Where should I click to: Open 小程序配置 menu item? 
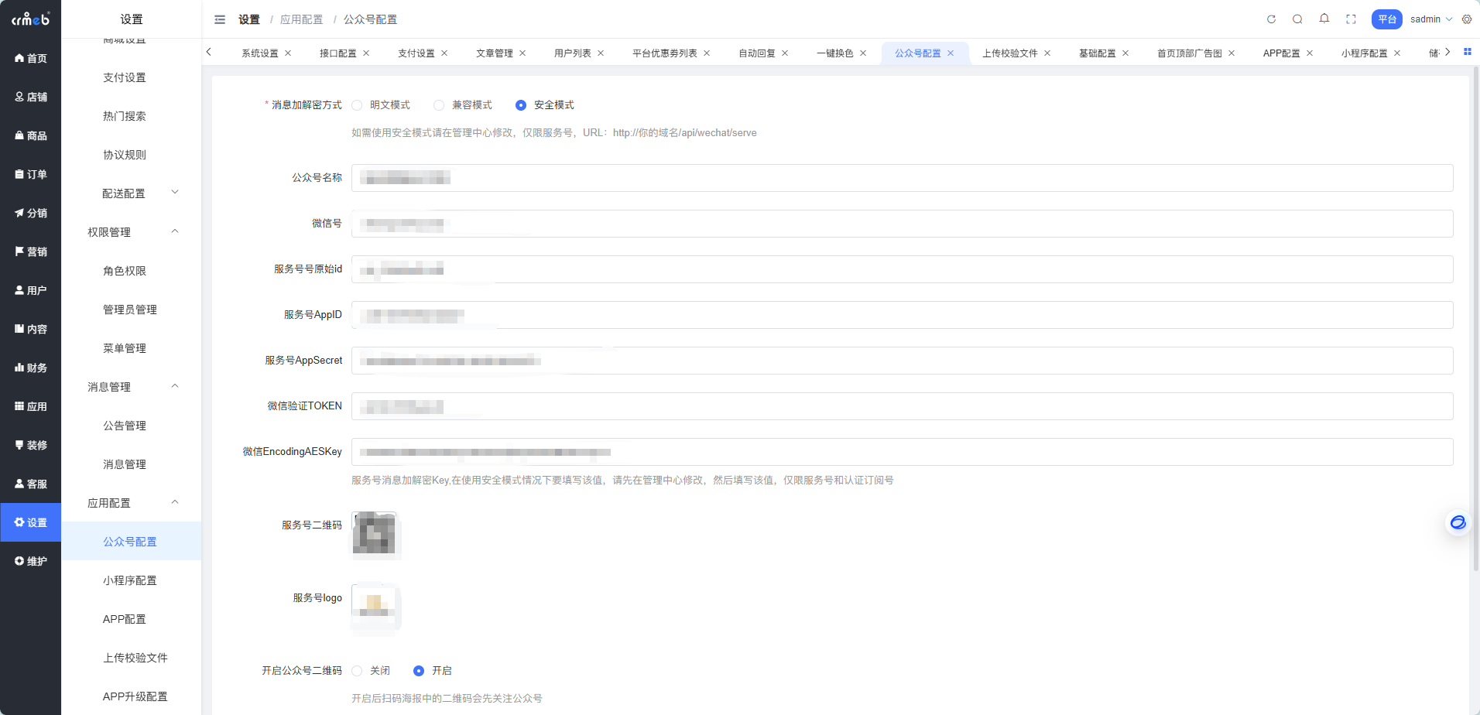pyautogui.click(x=132, y=580)
